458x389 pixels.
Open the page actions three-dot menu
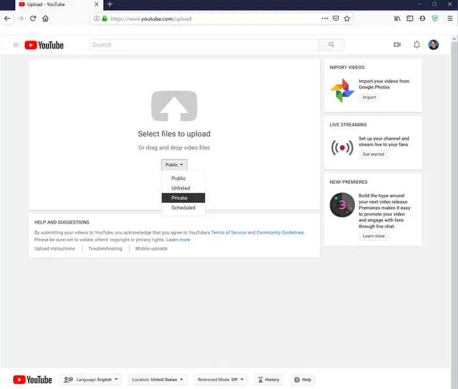[x=324, y=18]
